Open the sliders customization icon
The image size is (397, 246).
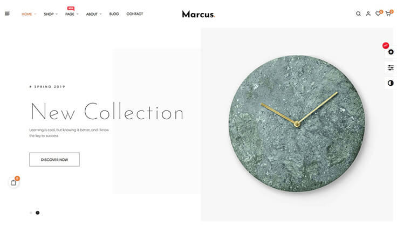tap(391, 67)
